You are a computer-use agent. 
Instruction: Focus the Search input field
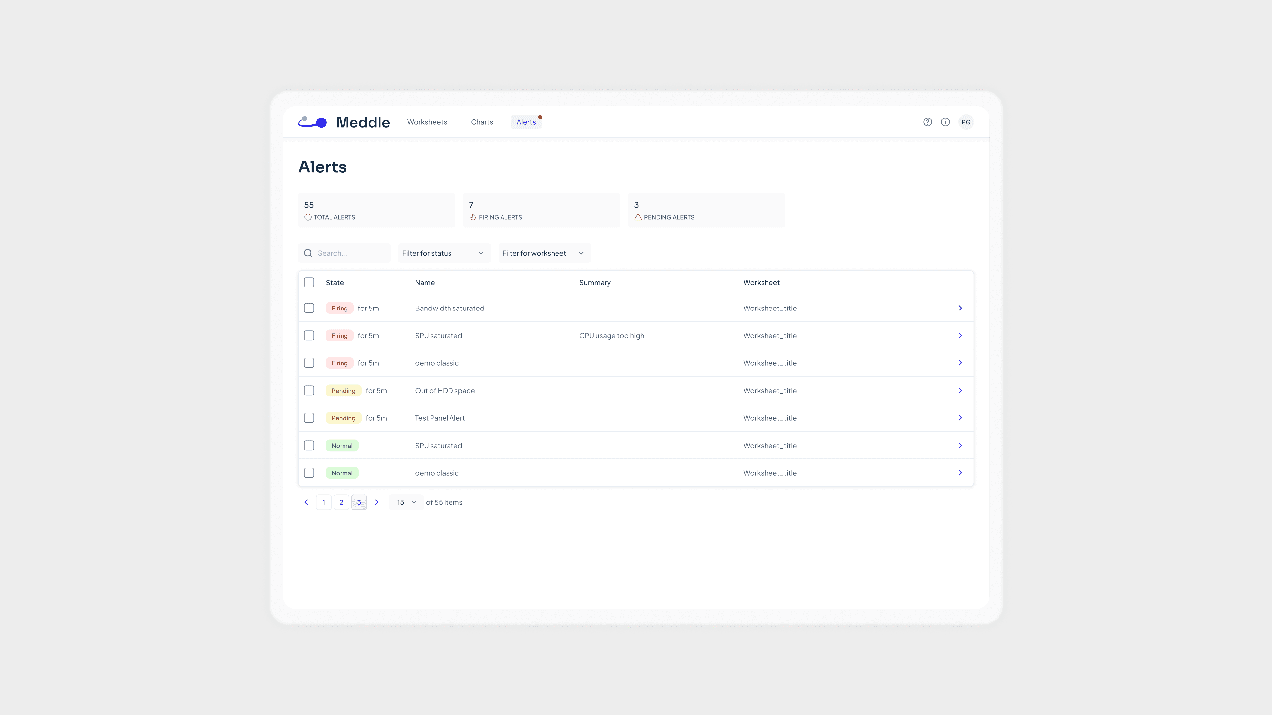350,253
